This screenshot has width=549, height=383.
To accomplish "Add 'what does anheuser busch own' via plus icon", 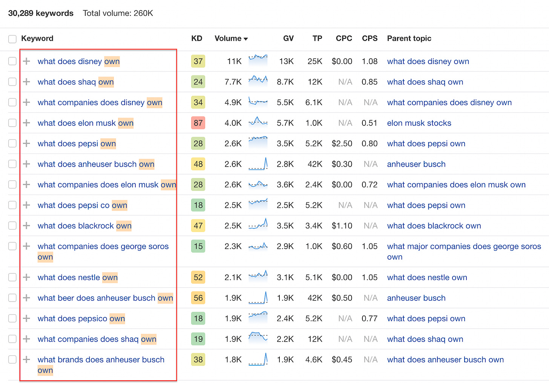I will pos(26,164).
